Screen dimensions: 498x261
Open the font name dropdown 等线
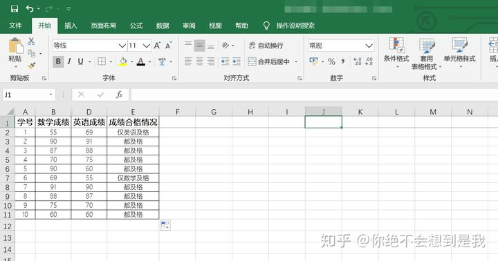click(122, 46)
